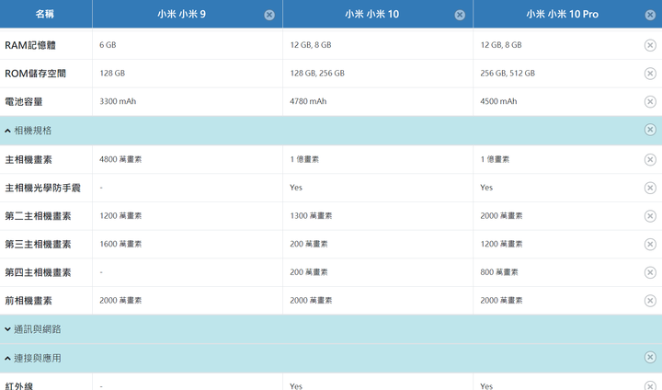Collapse the 連接與應用 section
The width and height of the screenshot is (662, 390).
tap(7, 359)
